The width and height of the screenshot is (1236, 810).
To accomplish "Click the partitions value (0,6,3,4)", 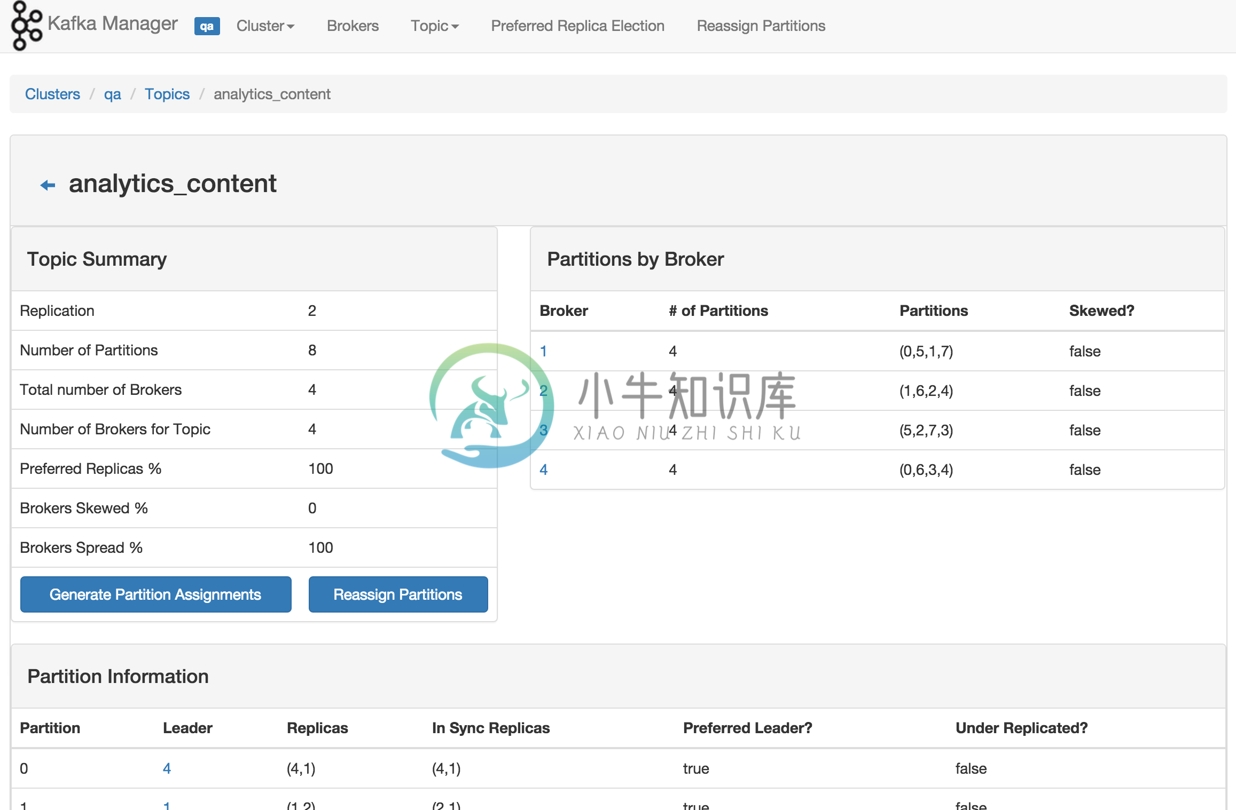I will (926, 470).
